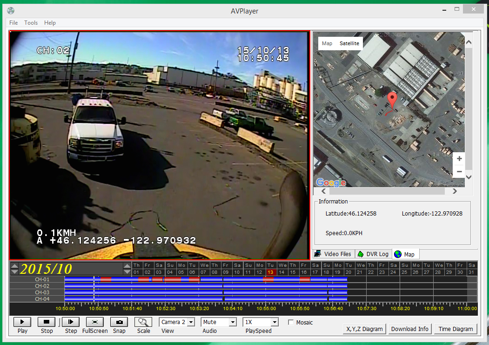Click the Download Info button
The width and height of the screenshot is (489, 345).
click(x=409, y=329)
